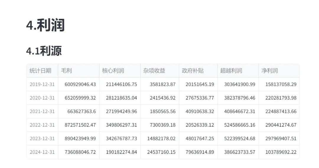Click the 4.利润 section heading
Image resolution: width=319 pixels, height=168 pixels.
coord(45,25)
